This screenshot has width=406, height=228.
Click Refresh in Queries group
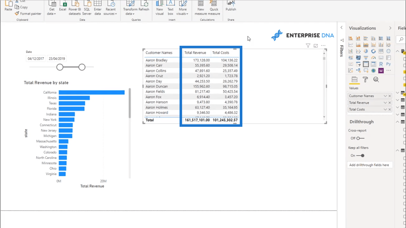tap(144, 6)
